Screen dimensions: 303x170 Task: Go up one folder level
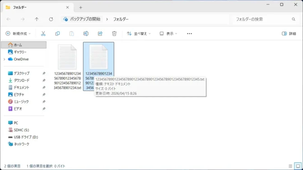point(37,19)
